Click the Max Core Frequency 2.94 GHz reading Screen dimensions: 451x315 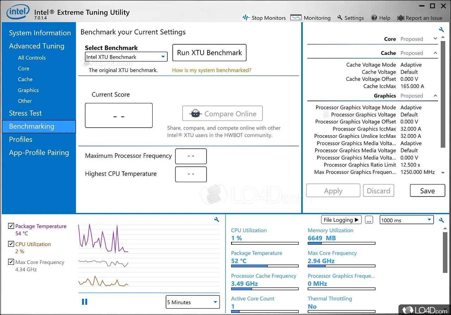(x=321, y=261)
